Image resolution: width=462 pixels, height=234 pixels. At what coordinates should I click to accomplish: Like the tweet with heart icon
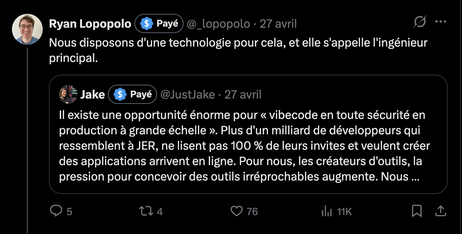click(236, 211)
